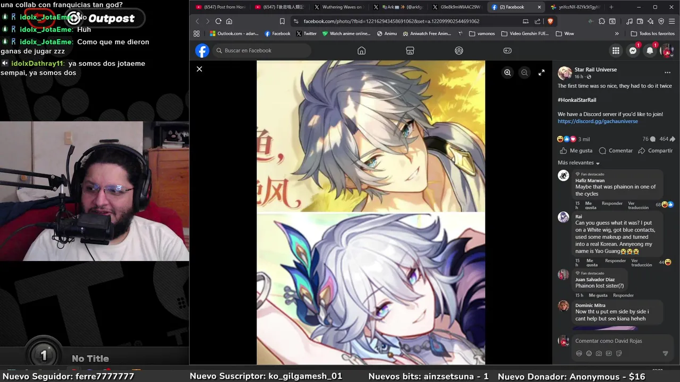The width and height of the screenshot is (680, 382).
Task: Open Brave Shields lion icon
Action: pyautogui.click(x=550, y=21)
